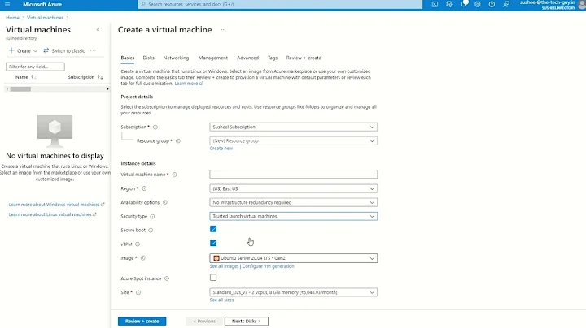
Task: Click the Virtual machine name input field
Action: click(293, 175)
